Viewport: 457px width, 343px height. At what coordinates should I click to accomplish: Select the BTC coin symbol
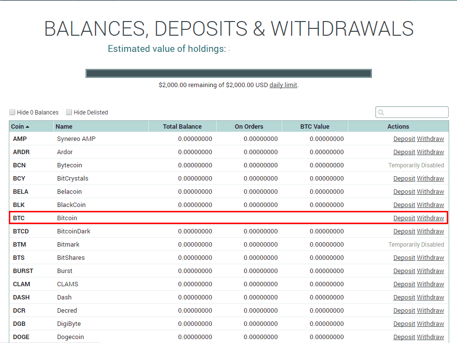point(19,218)
